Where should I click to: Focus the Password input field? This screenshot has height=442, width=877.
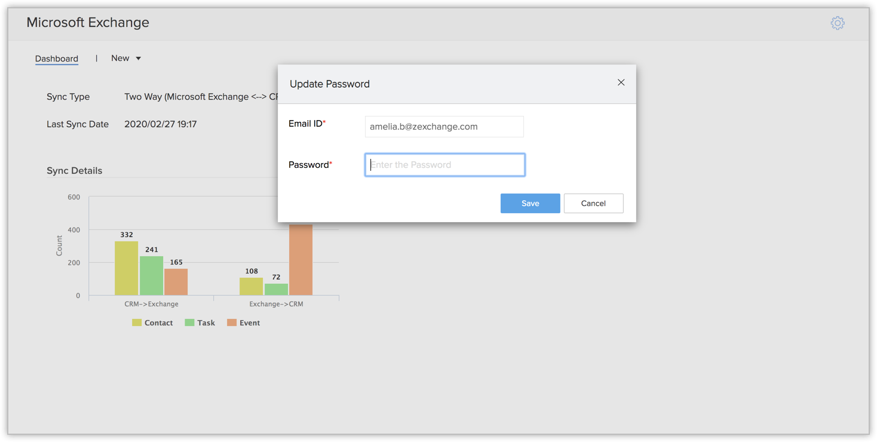click(444, 165)
